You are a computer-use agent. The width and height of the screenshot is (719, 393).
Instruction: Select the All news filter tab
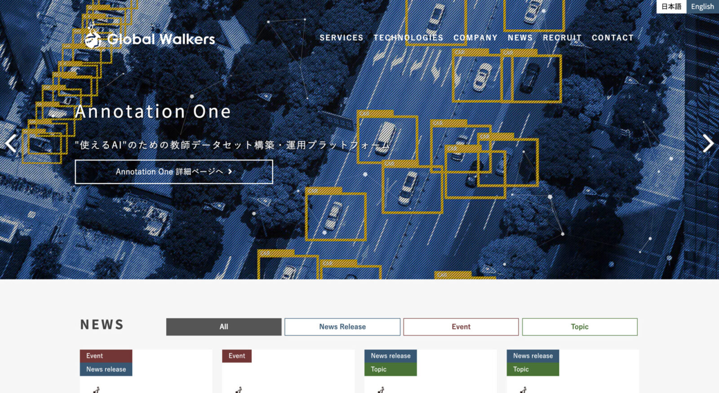pos(224,327)
